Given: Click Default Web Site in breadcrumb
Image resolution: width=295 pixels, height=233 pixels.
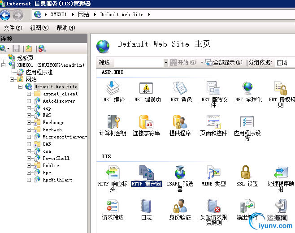Looking at the screenshot, I should pos(122,14).
